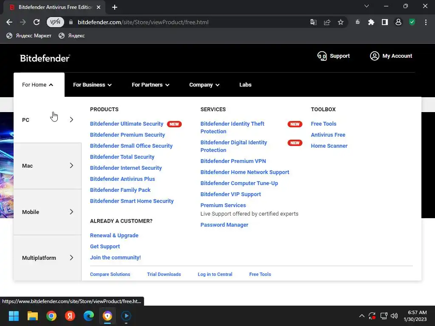Image resolution: width=435 pixels, height=326 pixels.
Task: Open the Extensions puzzle menu
Action: (x=371, y=22)
